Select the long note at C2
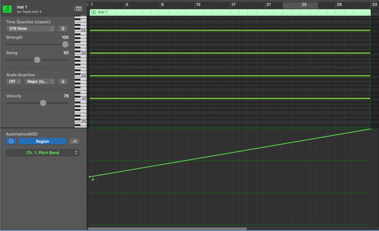Viewport: 379px width, 231px height. (229, 76)
